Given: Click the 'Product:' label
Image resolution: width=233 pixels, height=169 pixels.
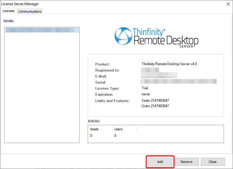Looking at the screenshot, I should click(x=102, y=64).
